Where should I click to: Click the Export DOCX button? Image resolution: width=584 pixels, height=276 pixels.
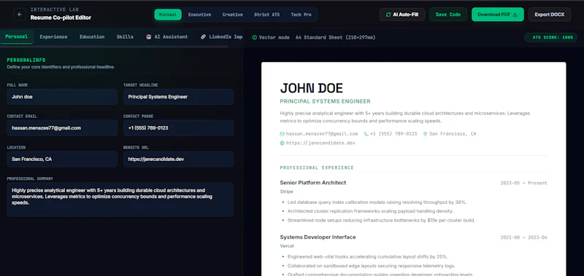tap(550, 15)
